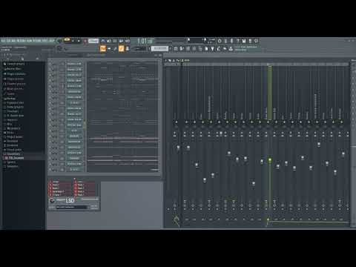Image resolution: width=356 pixels, height=267 pixels.
Task: Expand Plugin database in the browser
Action: pos(15,74)
